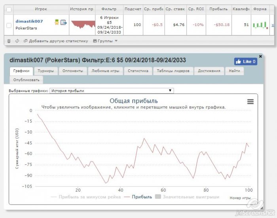Viewport: 277px width, 218px height.
Task: Click the green Форма bar chart
Action: pyautogui.click(x=260, y=25)
